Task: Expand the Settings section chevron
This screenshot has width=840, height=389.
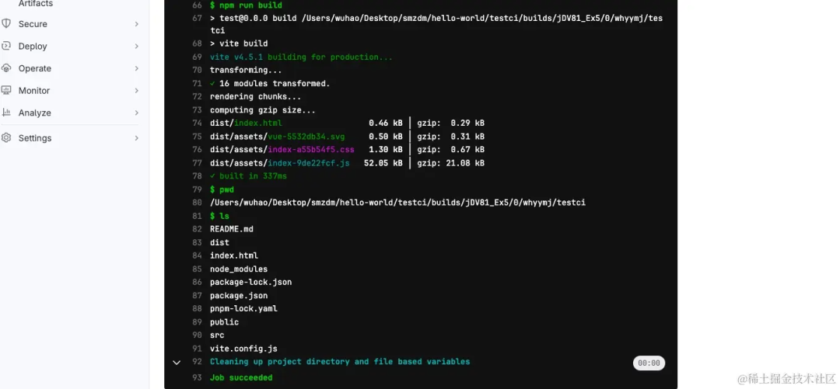Action: [x=137, y=138]
